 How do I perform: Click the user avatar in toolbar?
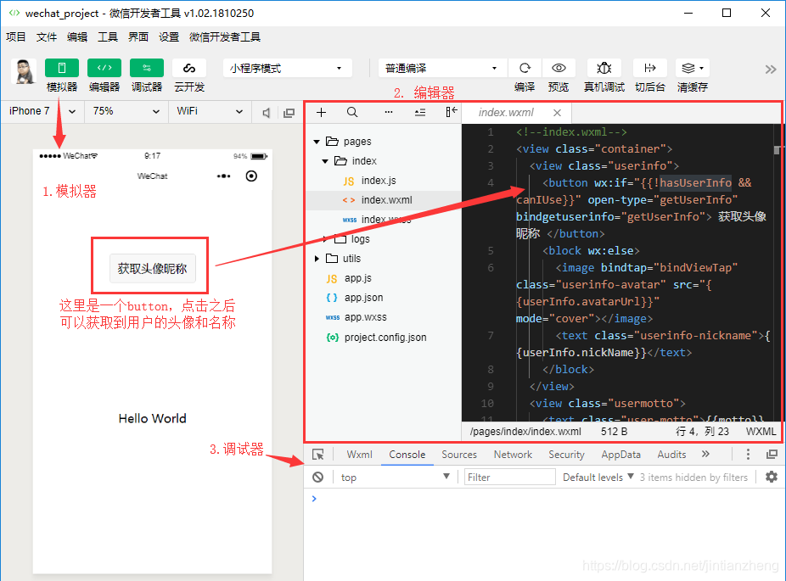[24, 71]
